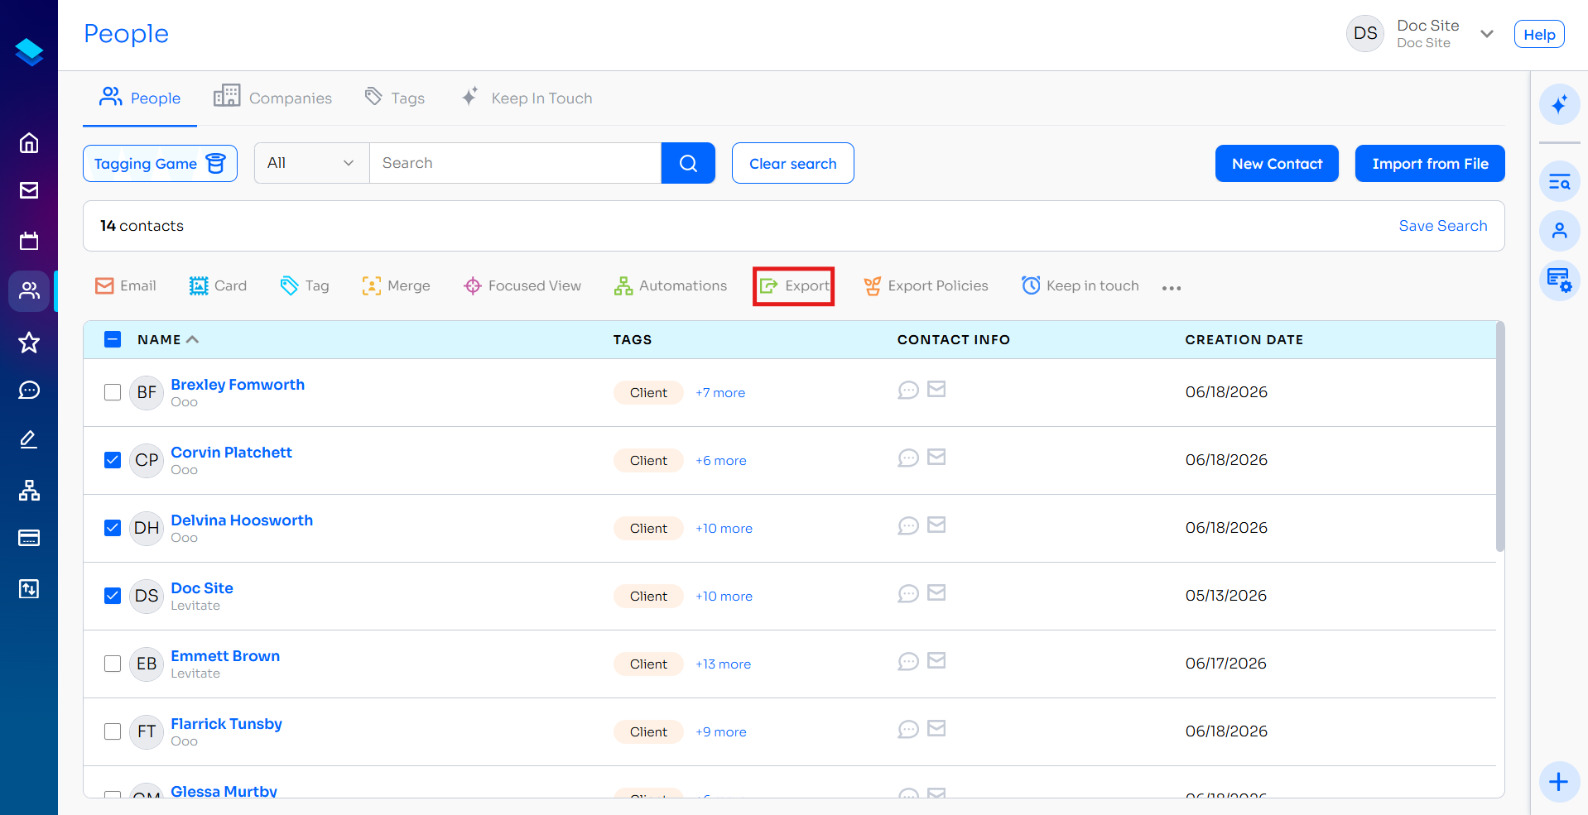Open the sparkle AI assistant icon
Viewport: 1588px width, 815px height.
pos(1559,104)
